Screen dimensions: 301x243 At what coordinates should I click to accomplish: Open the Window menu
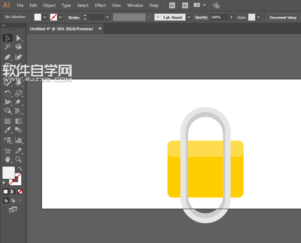[135, 6]
